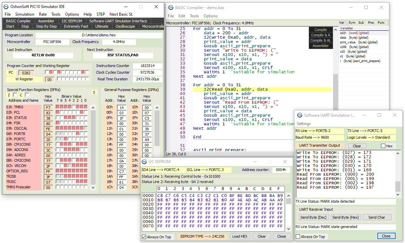The width and height of the screenshot is (405, 243).
Task: Click the Assembler button in BASIC Compiler
Action: (x=321, y=46)
